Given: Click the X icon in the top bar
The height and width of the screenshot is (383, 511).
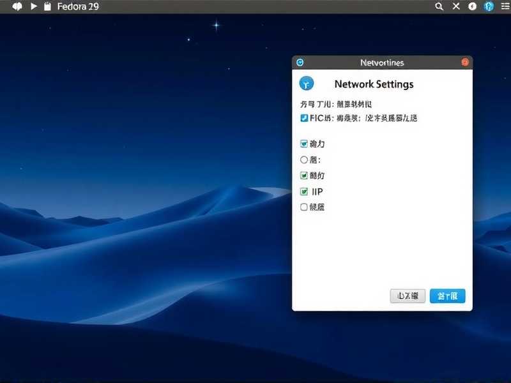Looking at the screenshot, I should point(455,6).
